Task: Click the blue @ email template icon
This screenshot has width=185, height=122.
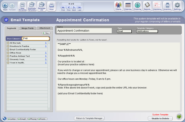Action: (x=6, y=20)
